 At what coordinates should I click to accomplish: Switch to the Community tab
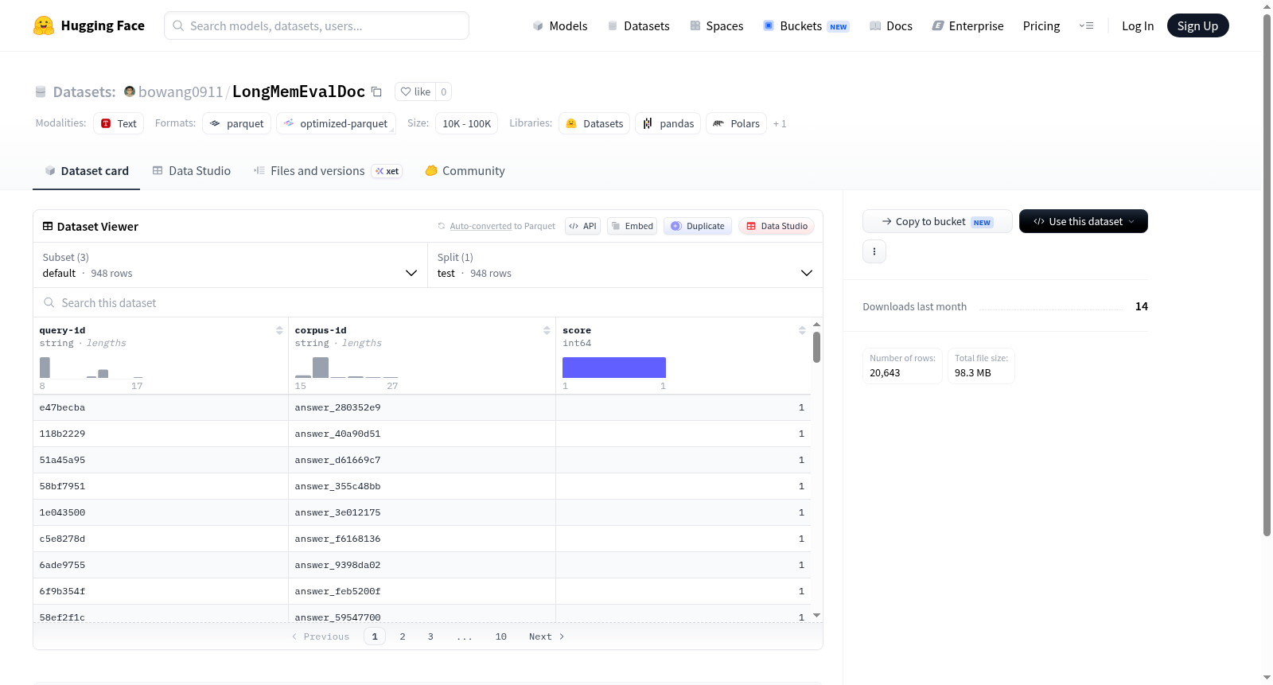coord(465,170)
